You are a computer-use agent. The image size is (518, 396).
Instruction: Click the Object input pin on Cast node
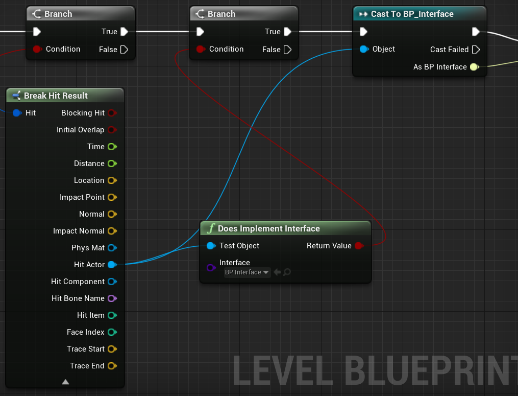364,49
